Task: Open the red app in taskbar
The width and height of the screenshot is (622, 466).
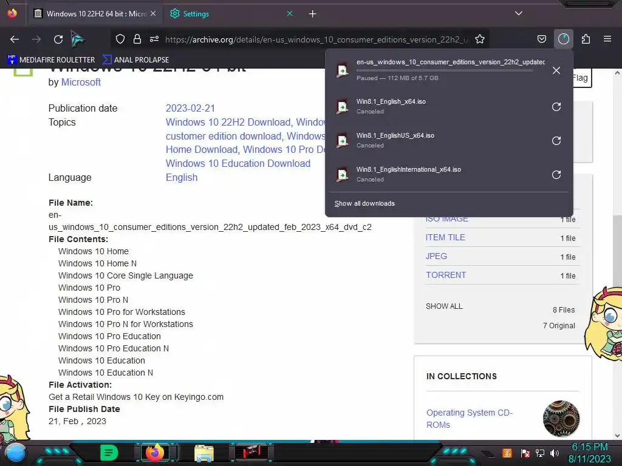Action: (251, 452)
